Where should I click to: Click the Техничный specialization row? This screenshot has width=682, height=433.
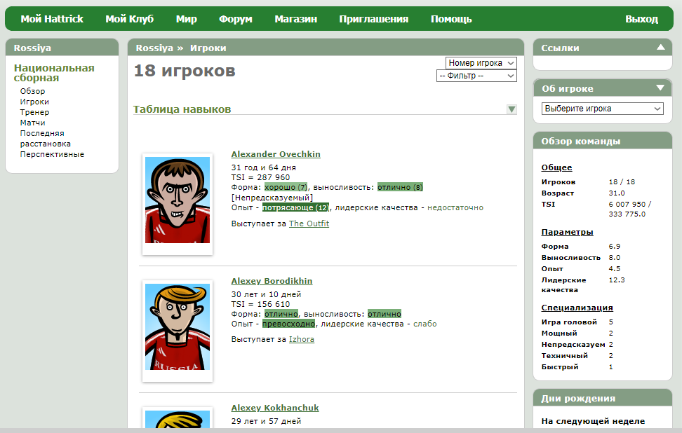pyautogui.click(x=577, y=356)
